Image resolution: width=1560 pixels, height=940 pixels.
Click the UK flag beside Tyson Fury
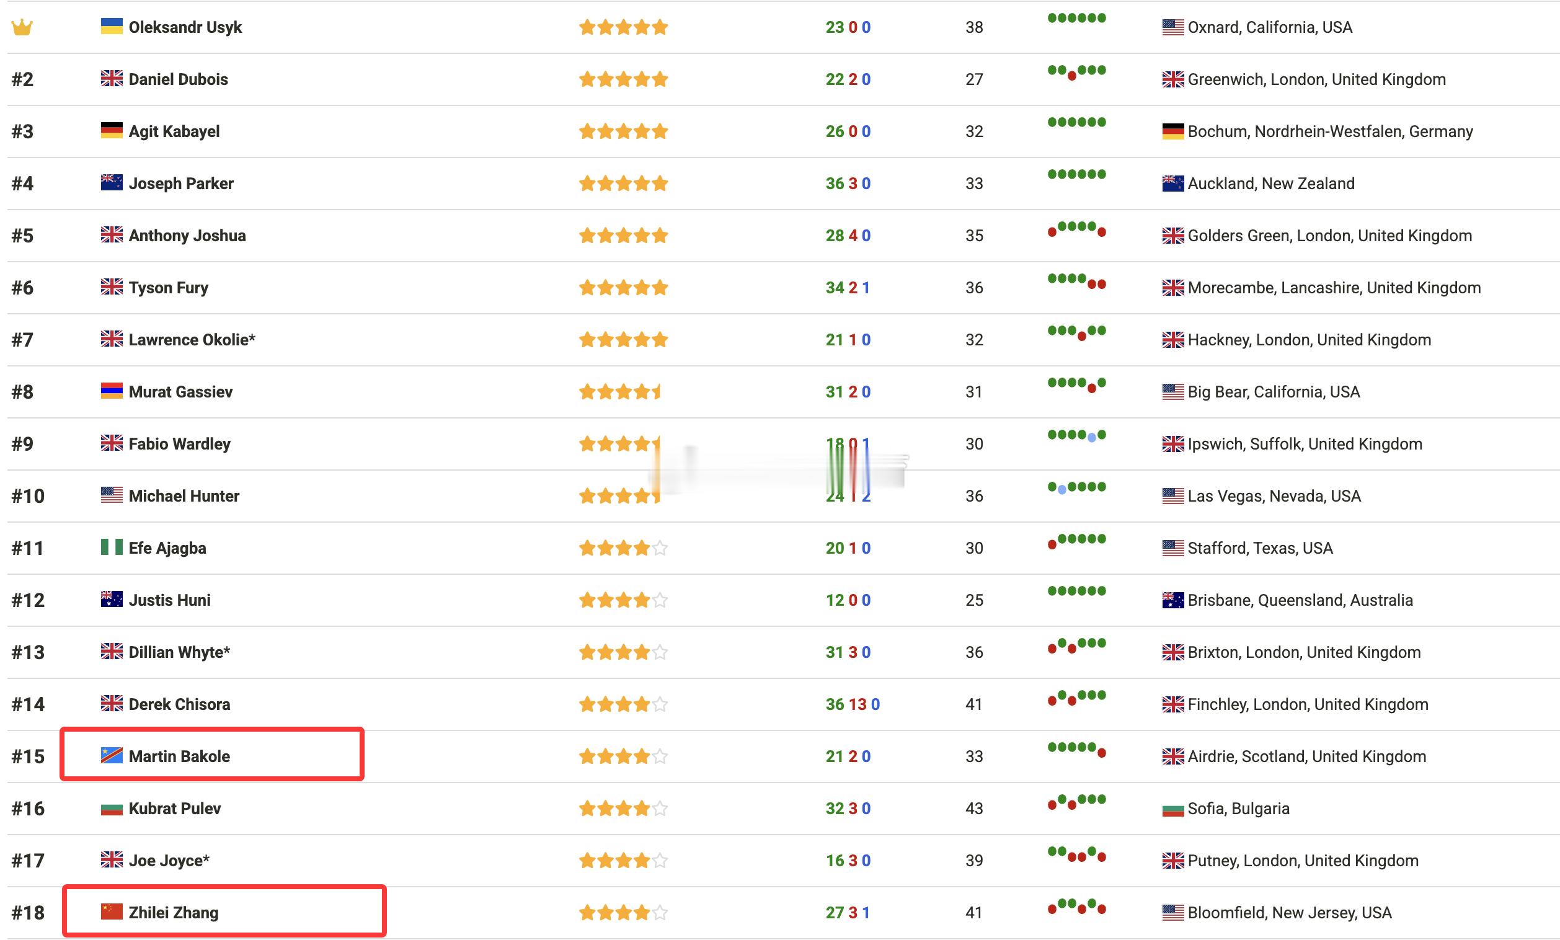(112, 286)
